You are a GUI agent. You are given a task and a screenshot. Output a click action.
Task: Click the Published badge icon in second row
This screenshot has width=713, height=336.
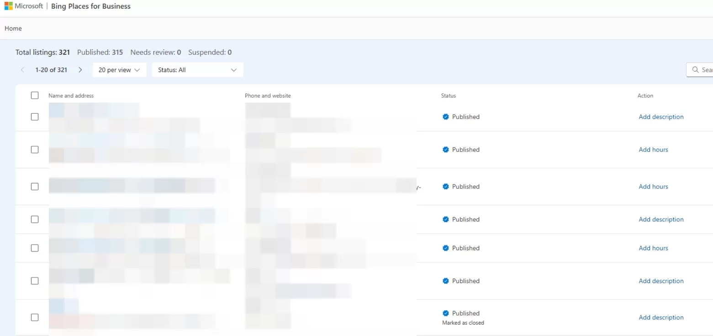446,150
